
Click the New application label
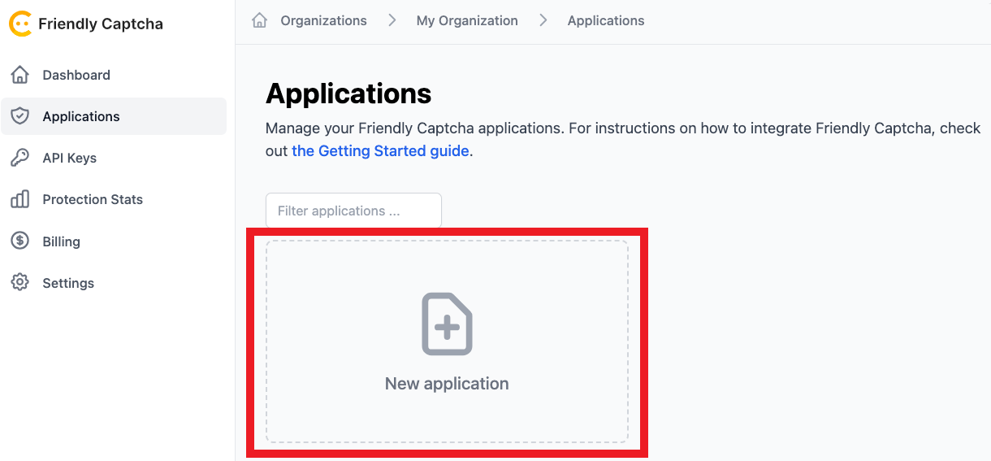(447, 384)
